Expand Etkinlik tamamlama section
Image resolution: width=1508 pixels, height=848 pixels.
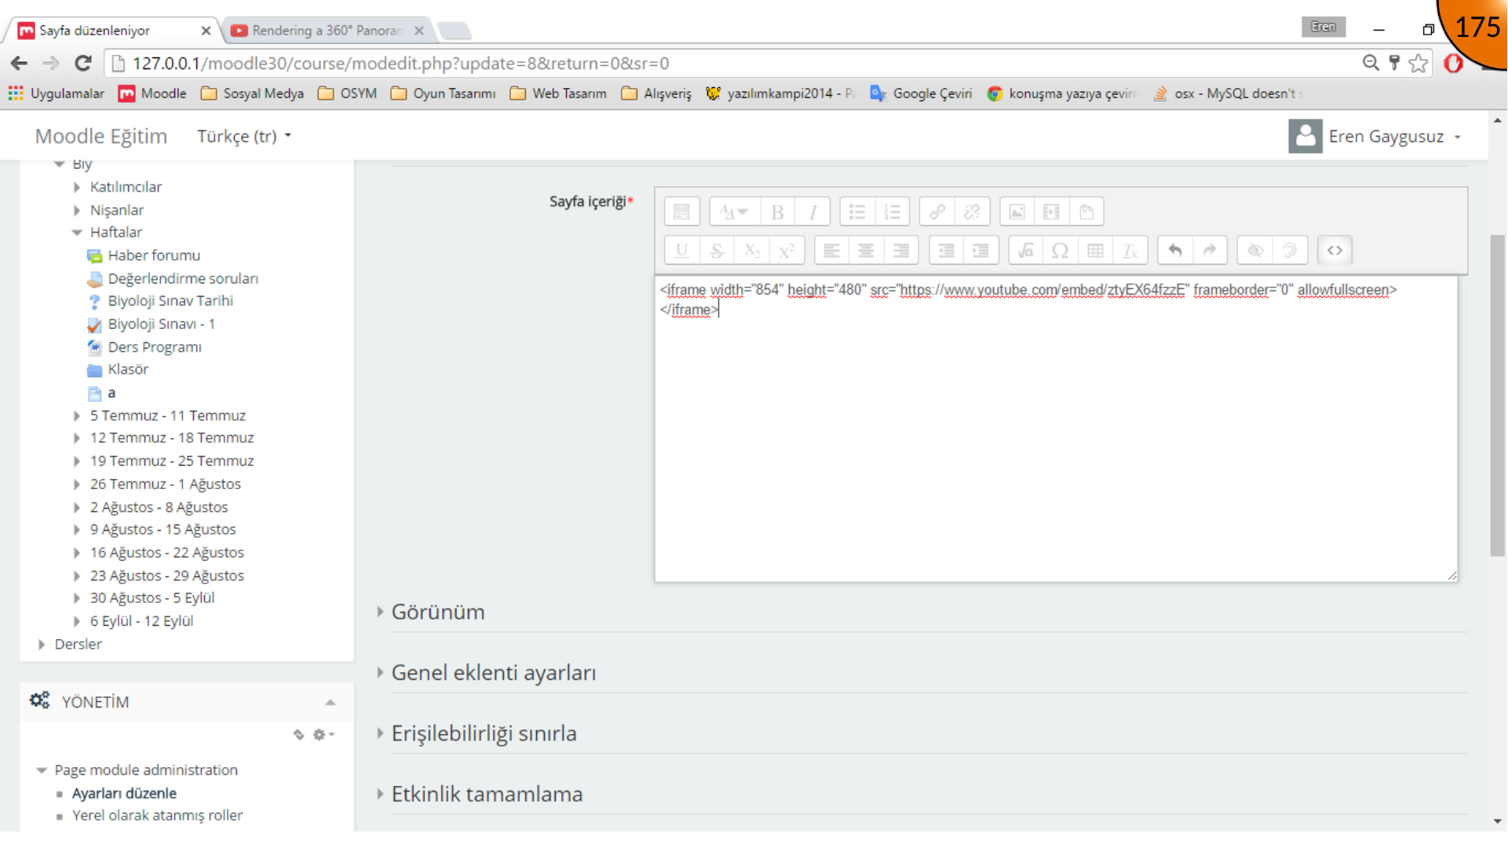(487, 794)
